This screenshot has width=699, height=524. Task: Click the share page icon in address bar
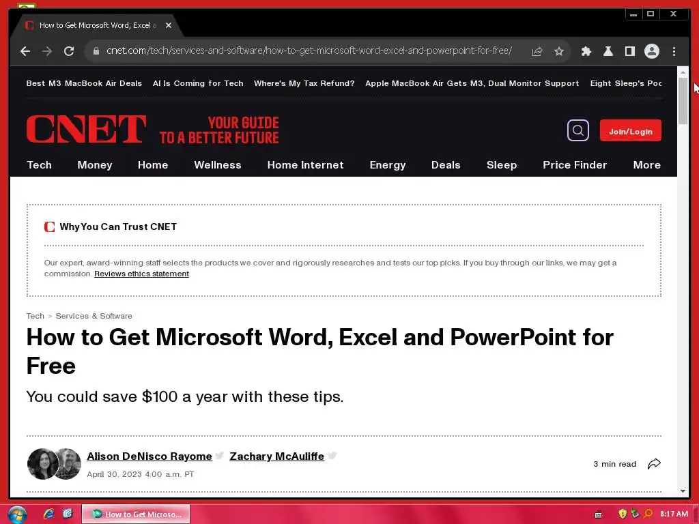point(537,51)
